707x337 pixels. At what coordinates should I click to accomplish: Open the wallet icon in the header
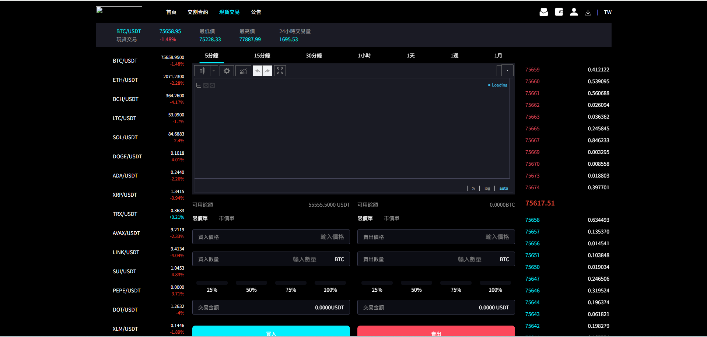coord(559,12)
